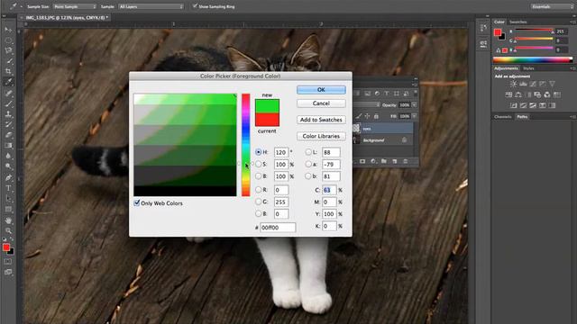Viewport: 577px width, 324px height.
Task: Open the Color panel options menu
Action: [x=572, y=22]
